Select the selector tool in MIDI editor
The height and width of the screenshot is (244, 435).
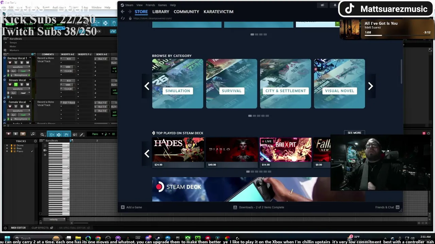pos(59,135)
